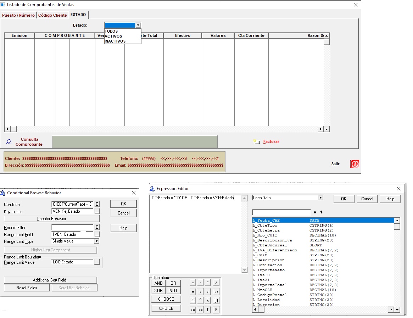Click OK in Expression Editor

[x=344, y=199]
